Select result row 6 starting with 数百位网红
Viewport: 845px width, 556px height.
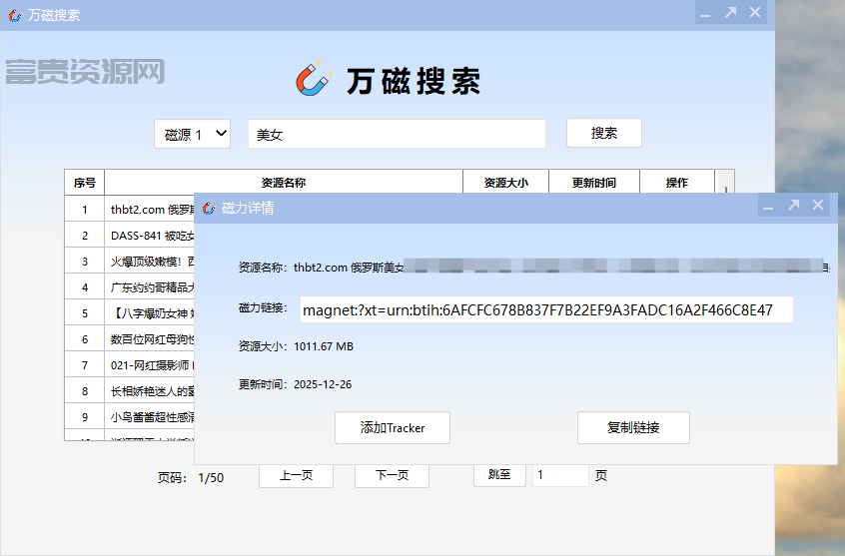coord(129,338)
